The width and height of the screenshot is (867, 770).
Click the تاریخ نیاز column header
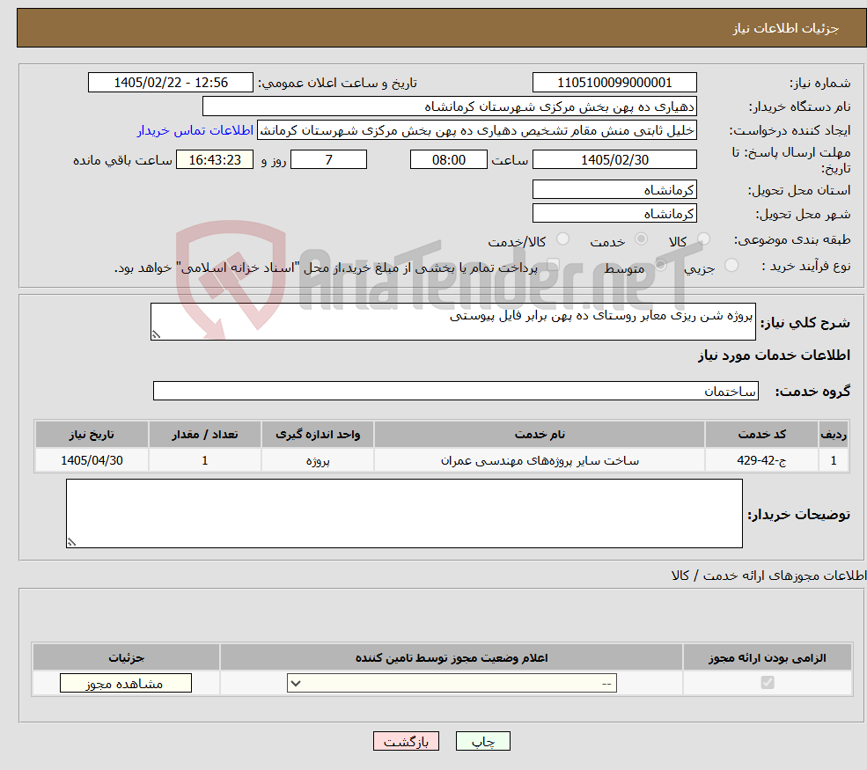pyautogui.click(x=92, y=435)
